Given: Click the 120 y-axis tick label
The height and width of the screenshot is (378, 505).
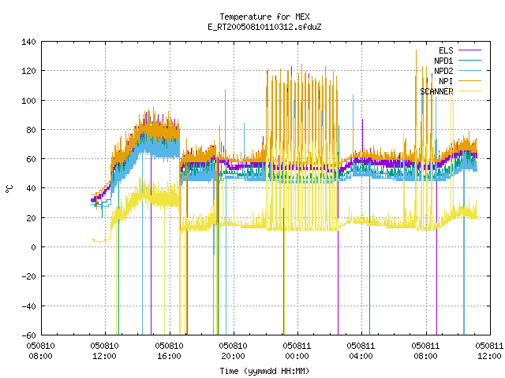Looking at the screenshot, I should coord(28,71).
